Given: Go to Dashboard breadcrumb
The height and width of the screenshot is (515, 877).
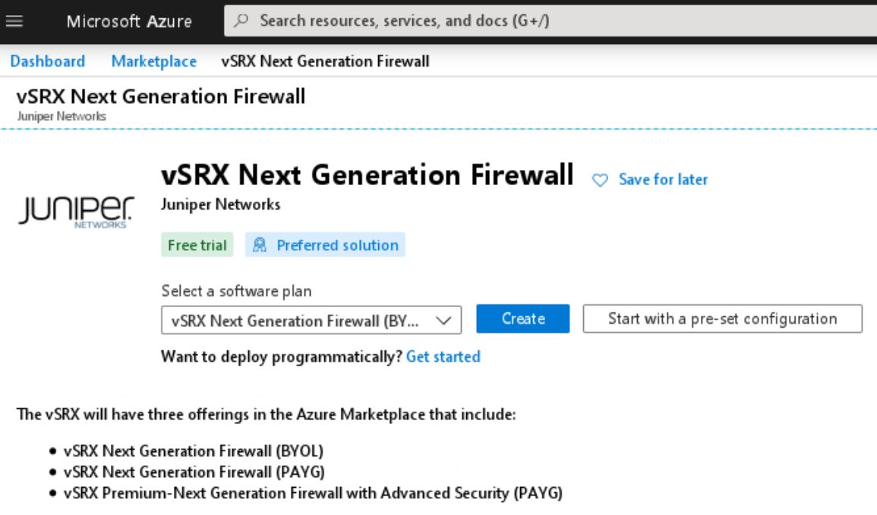Looking at the screenshot, I should (48, 61).
